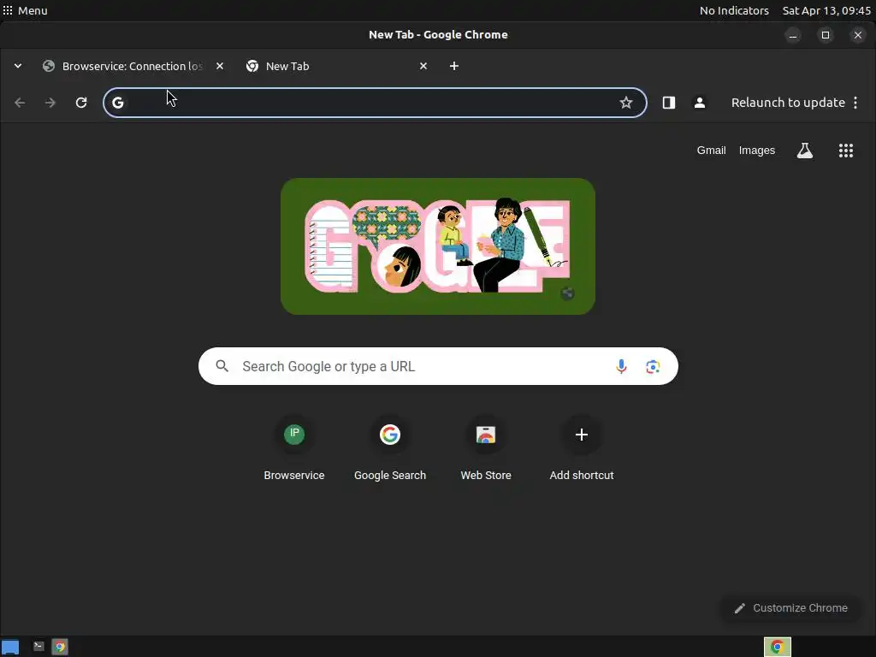Go forward with the forward arrow
This screenshot has height=657, width=876.
coord(50,103)
